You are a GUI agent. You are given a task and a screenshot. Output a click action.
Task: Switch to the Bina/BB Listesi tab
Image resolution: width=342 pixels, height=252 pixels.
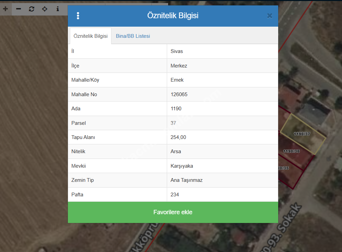133,36
